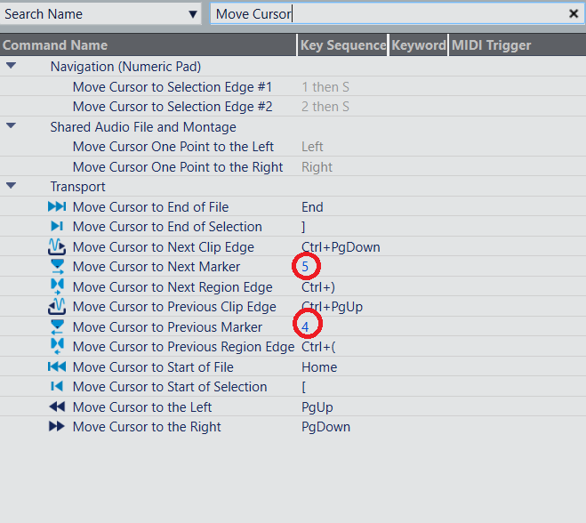Click the Next Marker icon
This screenshot has width=586, height=523.
click(x=57, y=267)
